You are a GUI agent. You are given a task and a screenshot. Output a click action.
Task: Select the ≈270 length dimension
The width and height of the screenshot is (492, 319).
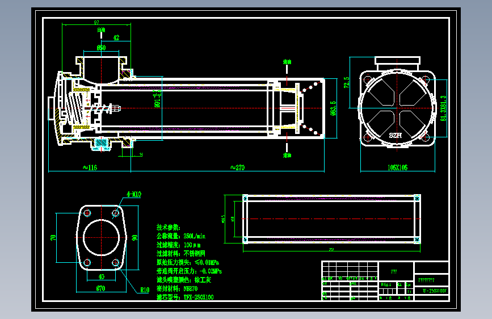coord(237,167)
